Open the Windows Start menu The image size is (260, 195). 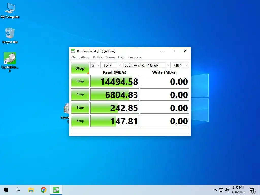tap(6, 190)
